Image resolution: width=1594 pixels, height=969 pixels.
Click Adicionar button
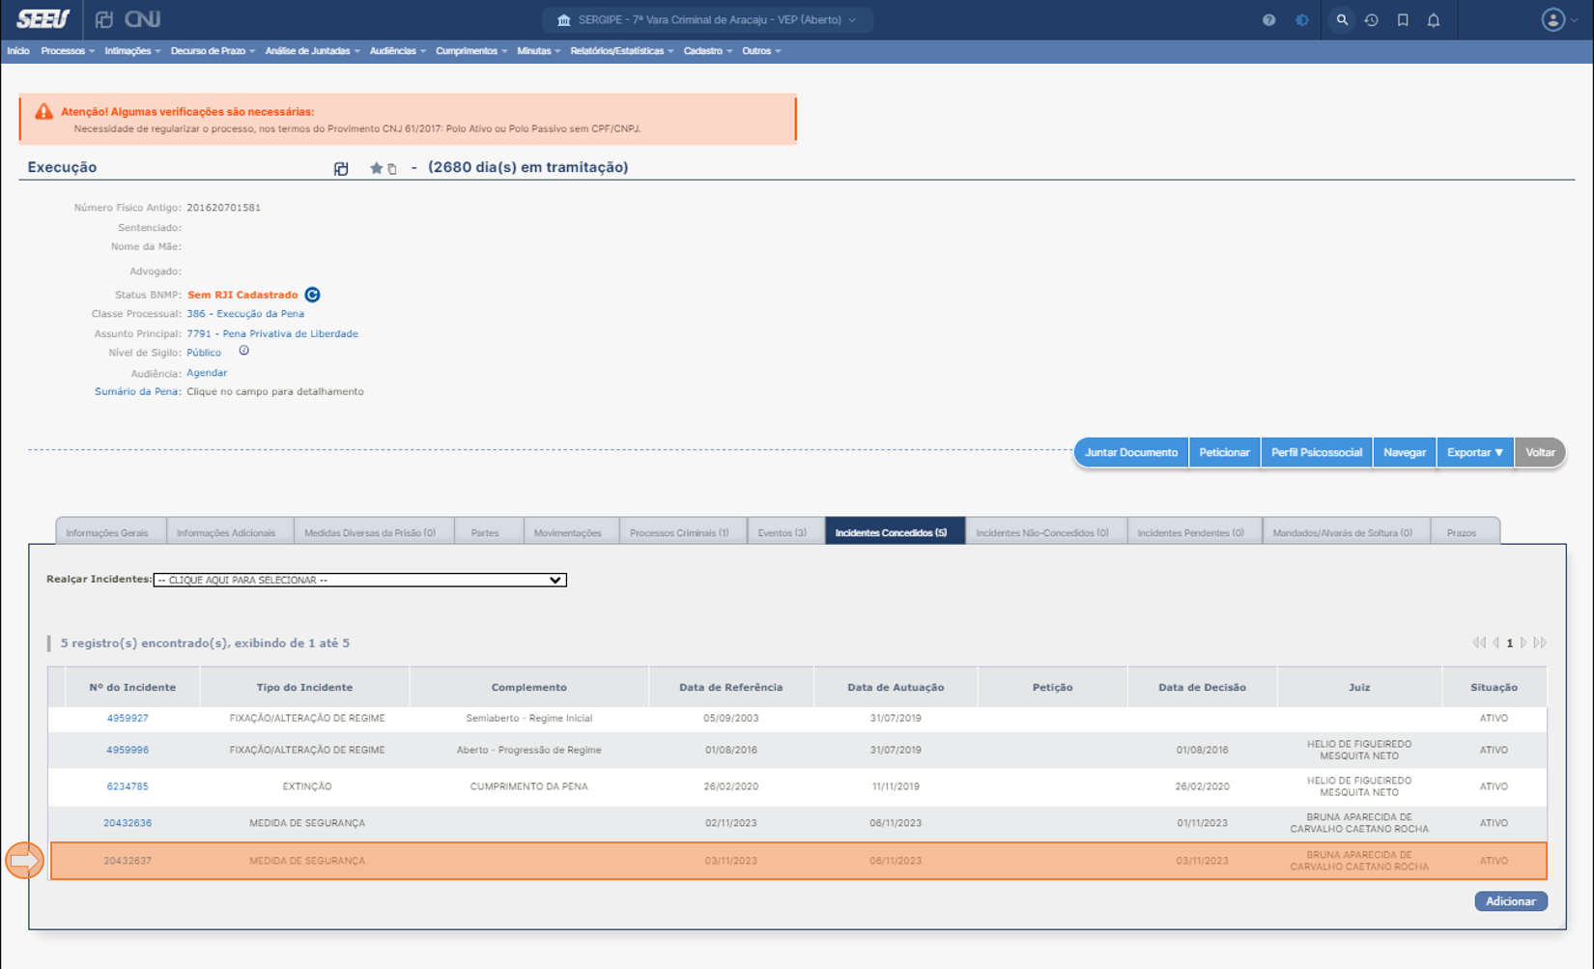click(x=1511, y=901)
